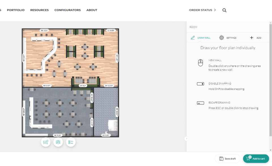Image resolution: width=272 pixels, height=166 pixels.
Task: Click the 3D room view icon
Action: pyautogui.click(x=58, y=142)
